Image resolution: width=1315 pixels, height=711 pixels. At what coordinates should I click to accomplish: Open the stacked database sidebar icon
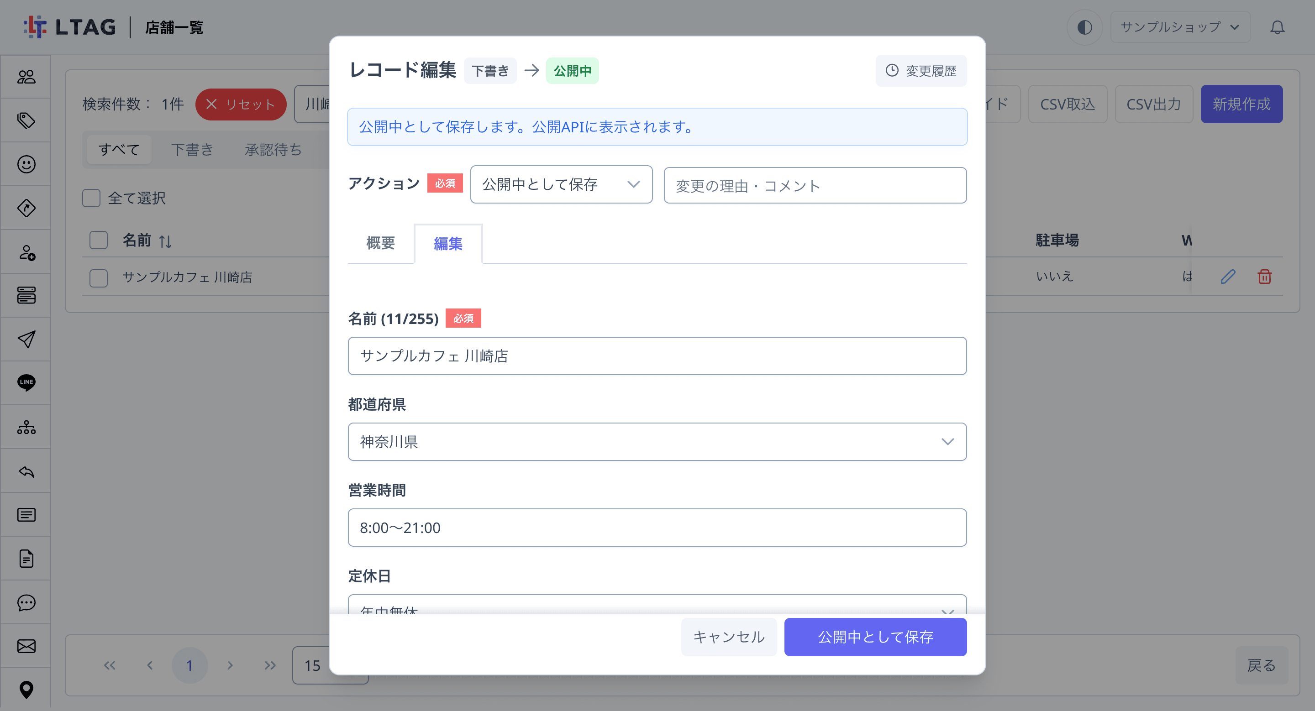pyautogui.click(x=26, y=295)
